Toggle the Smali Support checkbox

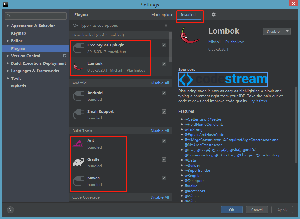pos(164,112)
